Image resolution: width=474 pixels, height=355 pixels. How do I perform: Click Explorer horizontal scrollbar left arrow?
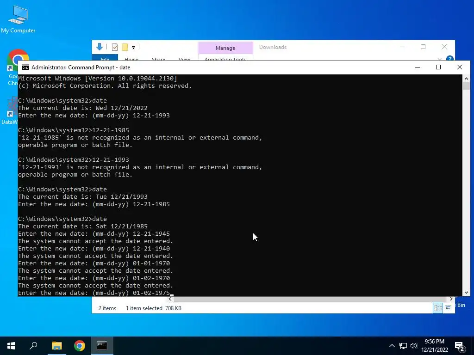[x=170, y=299]
